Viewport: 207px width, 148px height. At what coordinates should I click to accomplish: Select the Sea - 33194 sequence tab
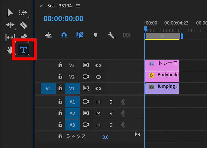point(59,6)
